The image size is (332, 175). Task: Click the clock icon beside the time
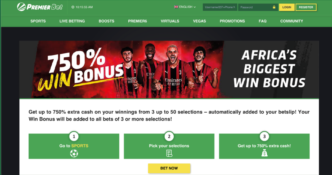tap(73, 7)
